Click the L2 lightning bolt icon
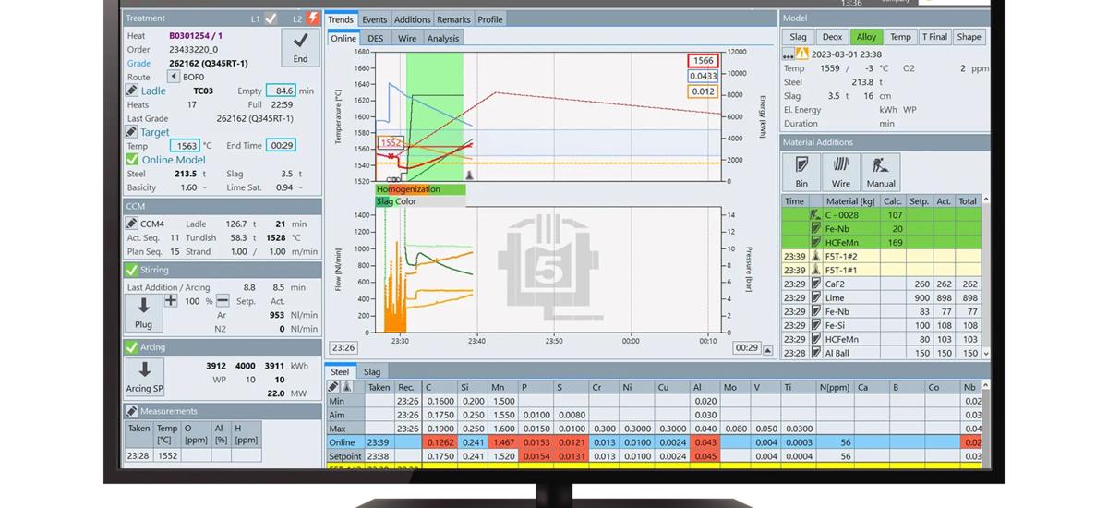The height and width of the screenshot is (508, 1108). [312, 18]
